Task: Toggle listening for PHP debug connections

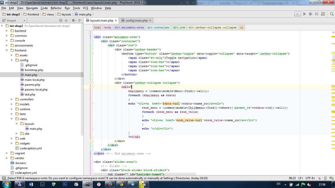Action: (323, 14)
